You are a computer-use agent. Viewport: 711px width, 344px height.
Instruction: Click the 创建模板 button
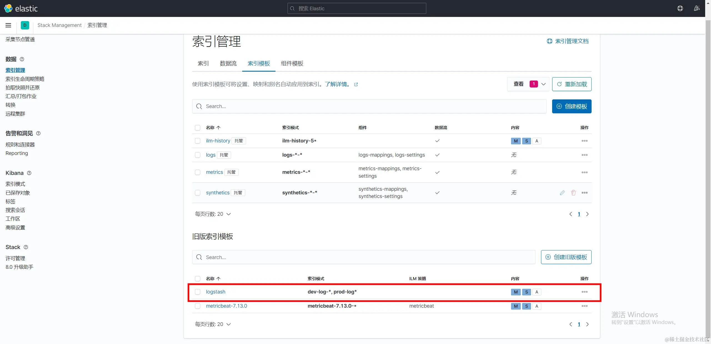point(572,106)
